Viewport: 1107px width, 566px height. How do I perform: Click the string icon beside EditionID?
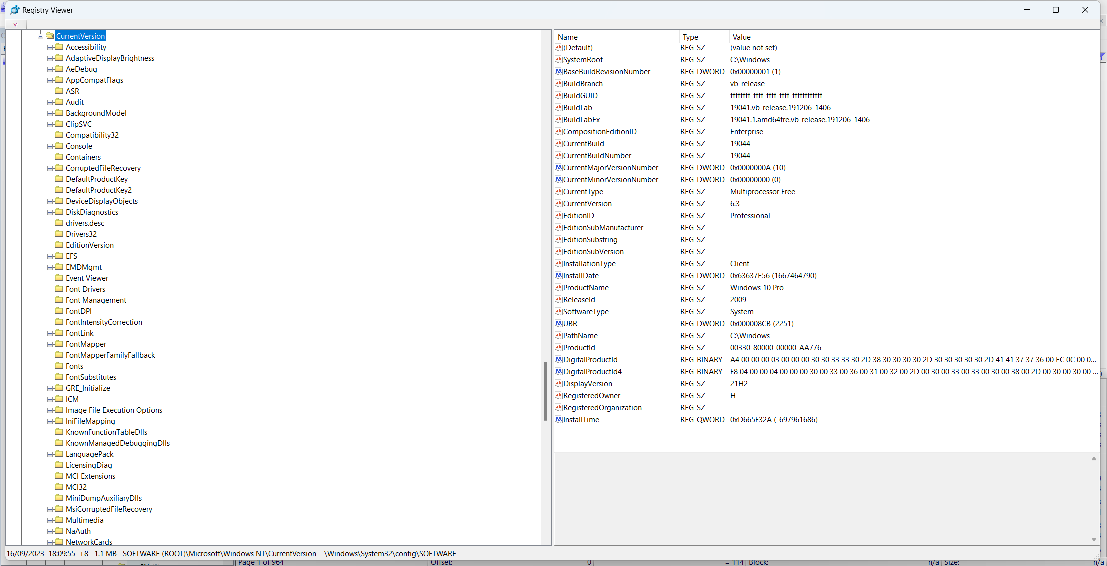point(559,215)
